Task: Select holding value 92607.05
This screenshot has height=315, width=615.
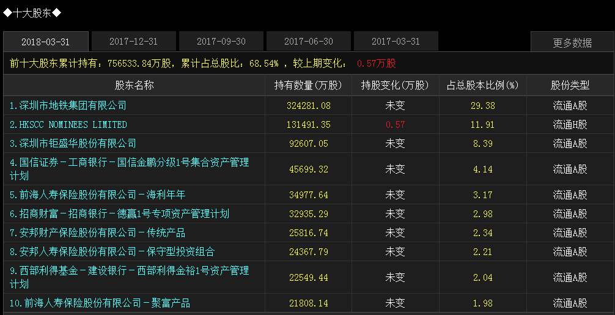Action: point(309,143)
